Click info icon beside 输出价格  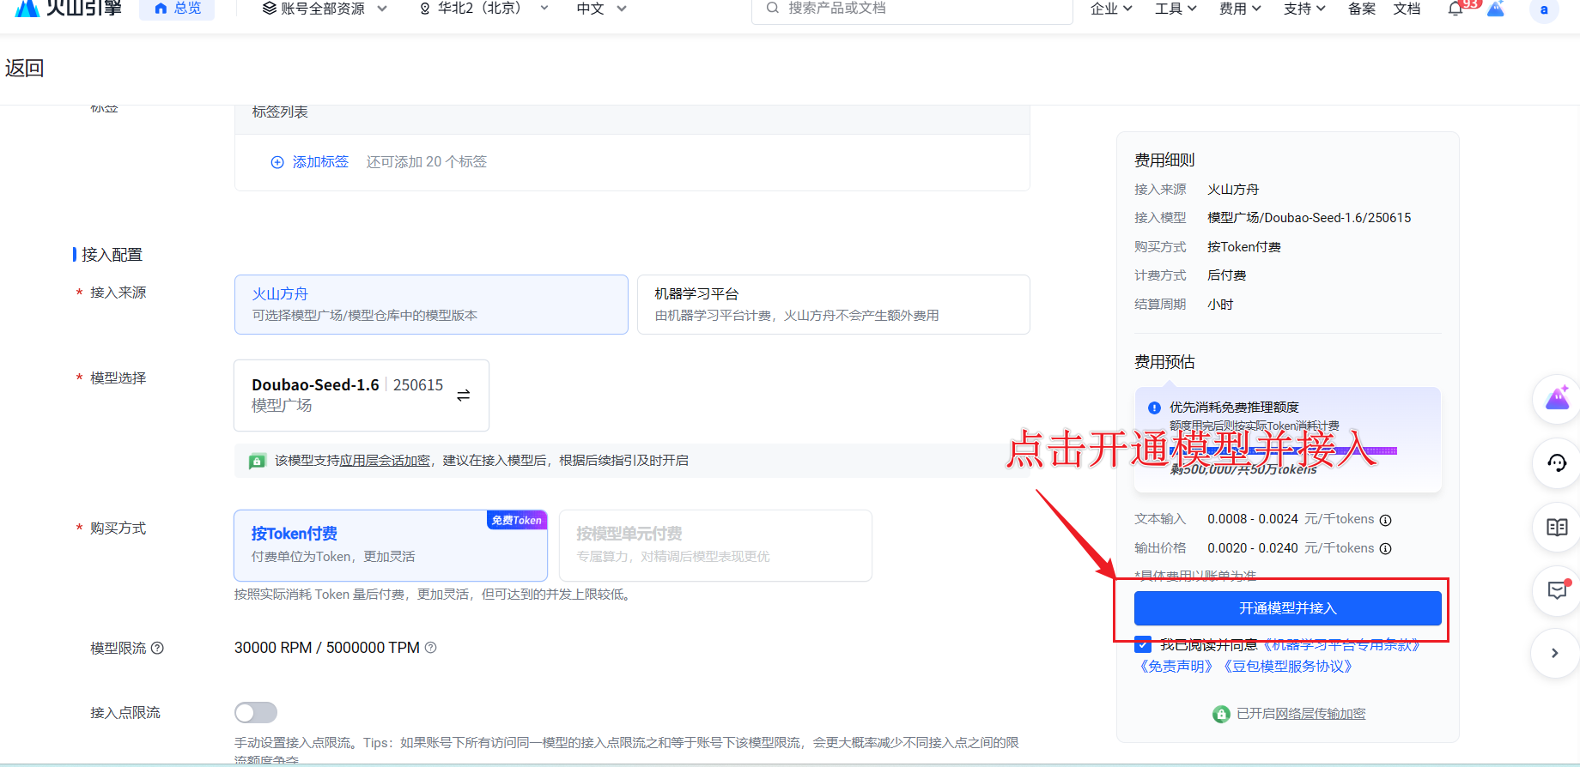pos(1385,549)
